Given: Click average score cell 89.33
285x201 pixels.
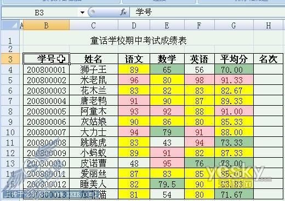Looking at the screenshot, I should click(x=234, y=101).
